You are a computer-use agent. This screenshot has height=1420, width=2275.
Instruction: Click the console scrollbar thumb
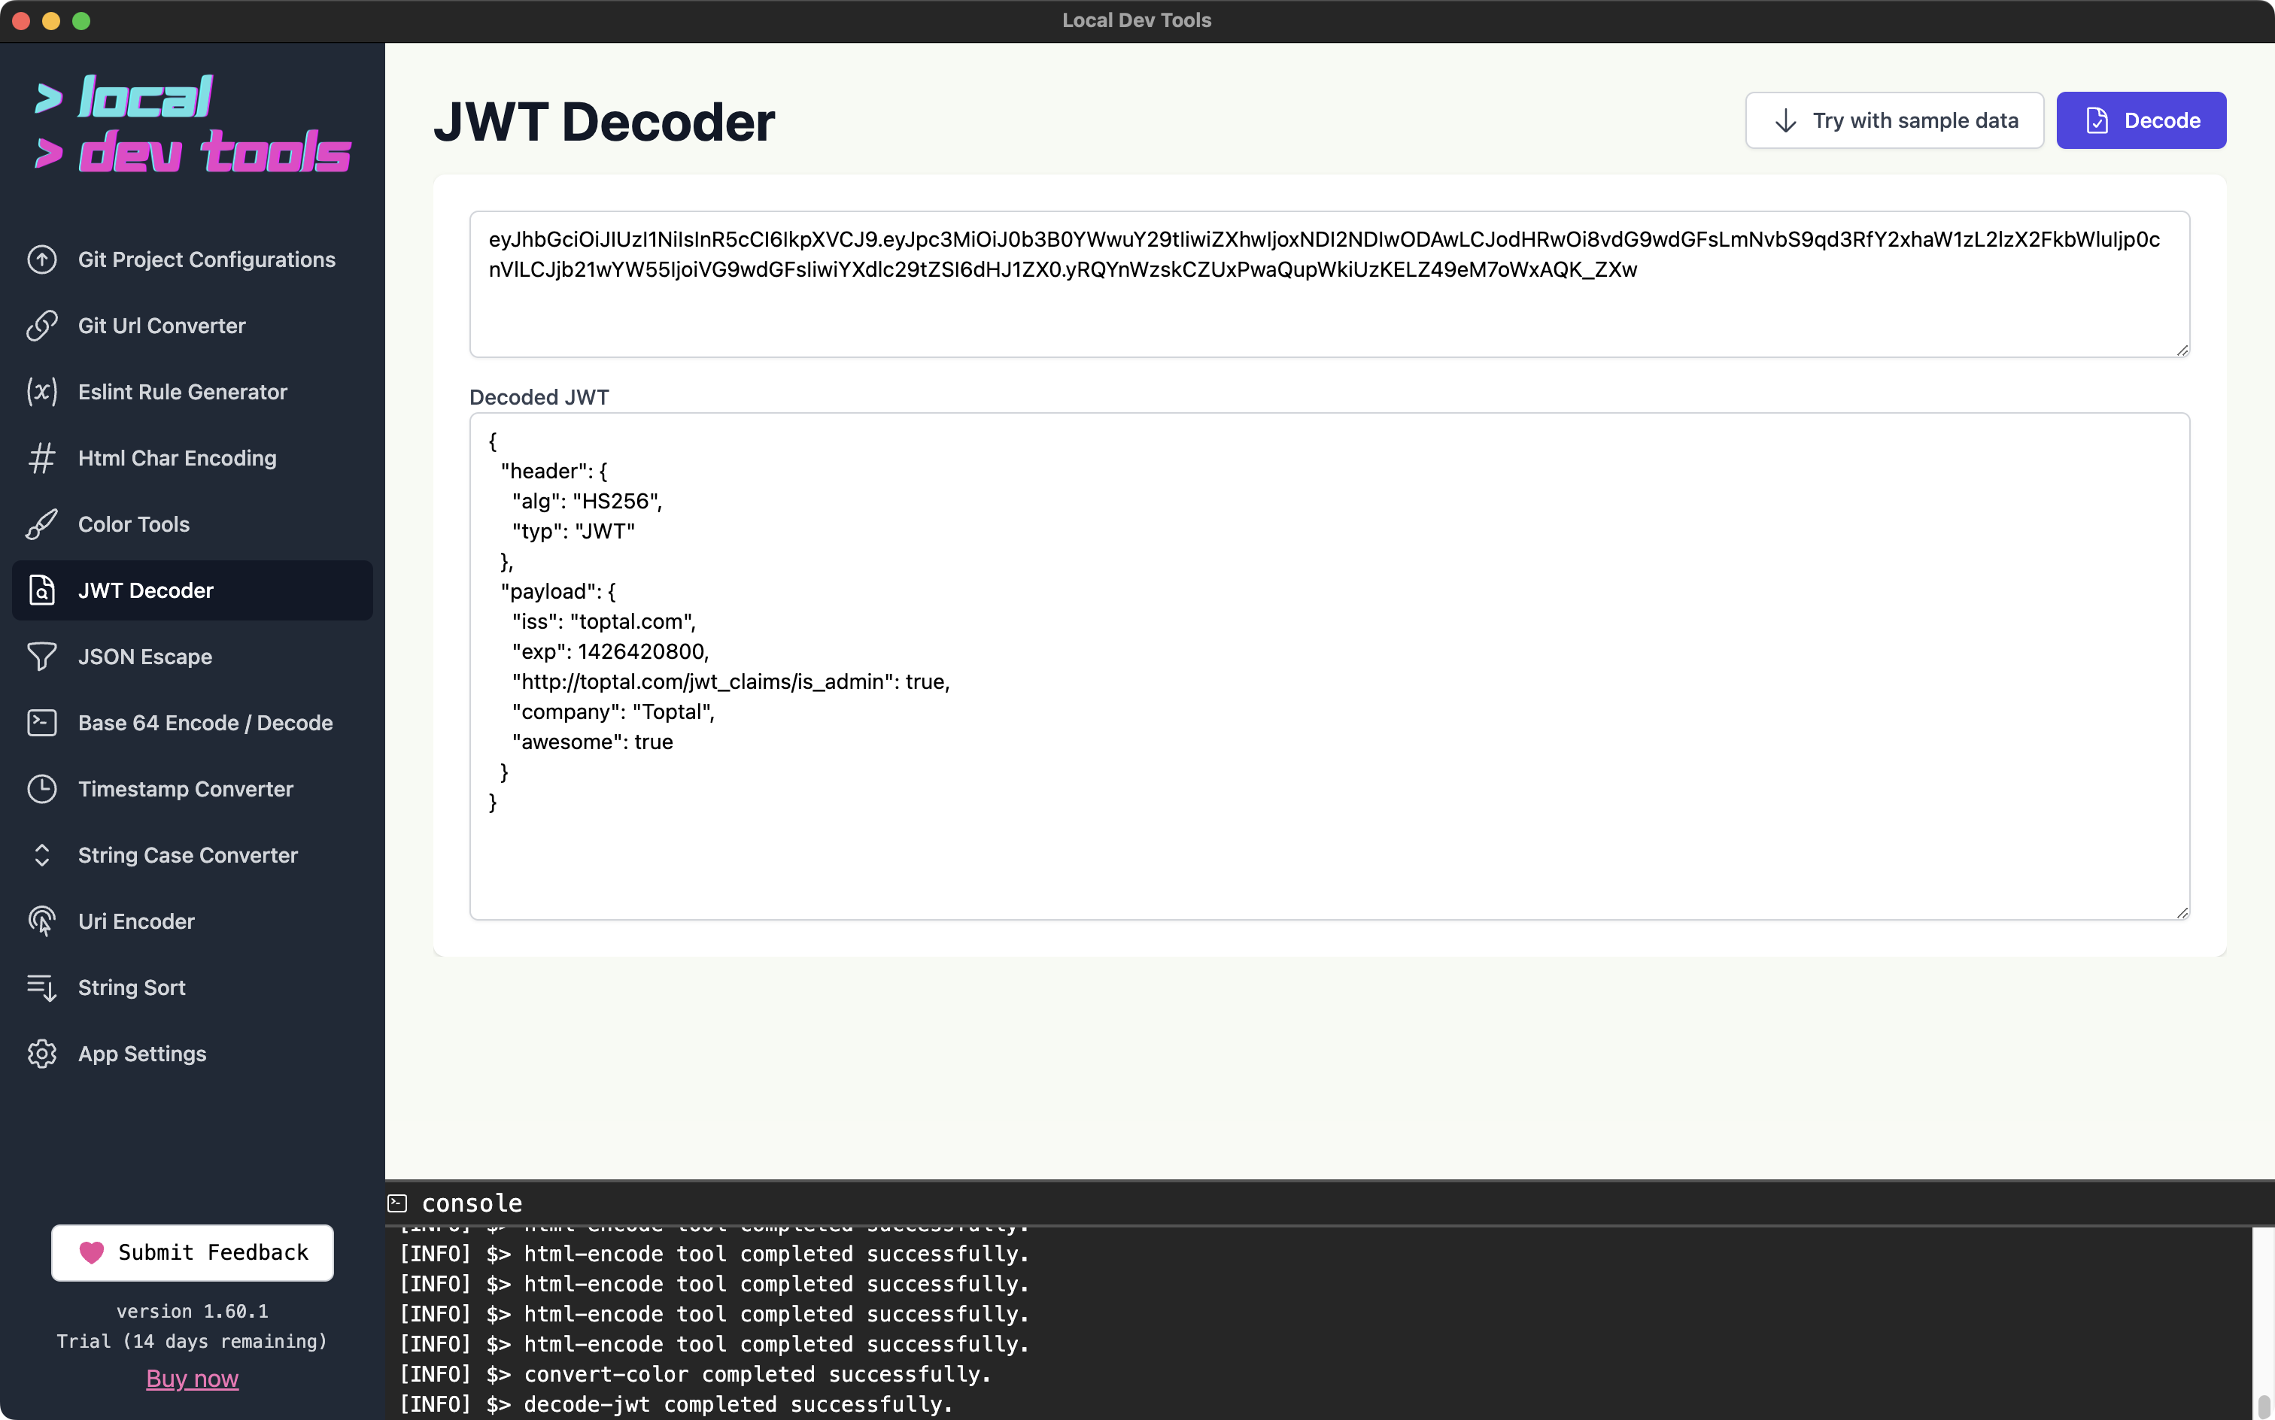2264,1406
